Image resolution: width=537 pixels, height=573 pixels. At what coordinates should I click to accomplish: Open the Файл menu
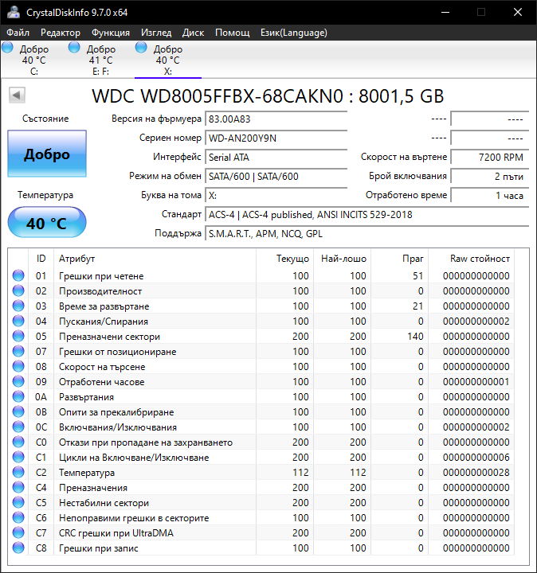click(x=18, y=33)
